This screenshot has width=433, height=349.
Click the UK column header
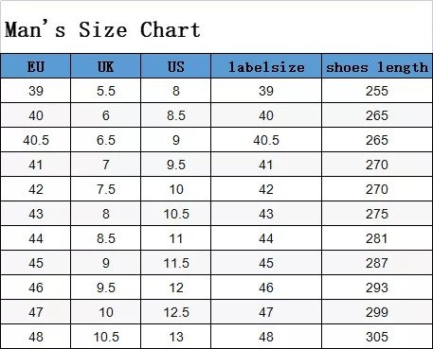106,66
